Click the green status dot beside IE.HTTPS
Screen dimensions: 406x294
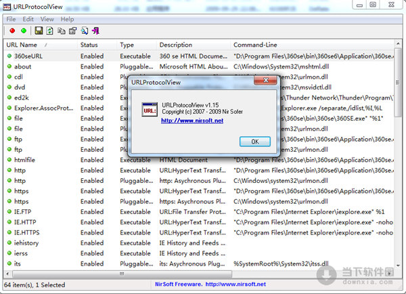point(9,232)
